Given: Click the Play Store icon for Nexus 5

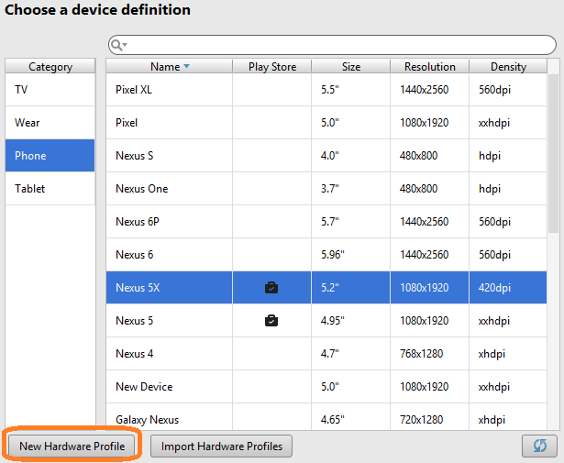Looking at the screenshot, I should point(271,321).
